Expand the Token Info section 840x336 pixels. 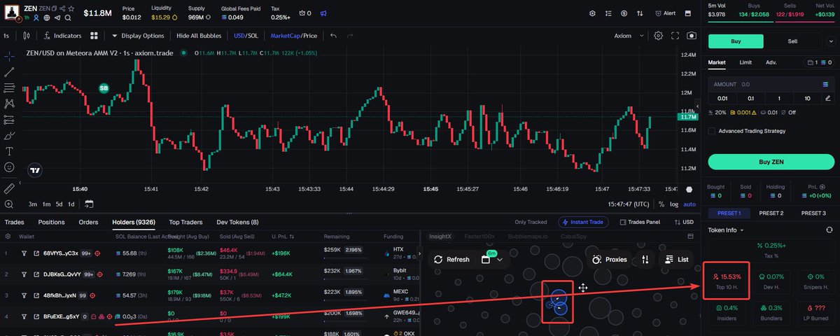[726, 230]
